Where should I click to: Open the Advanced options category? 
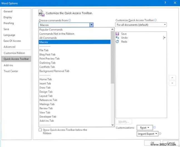[16, 47]
